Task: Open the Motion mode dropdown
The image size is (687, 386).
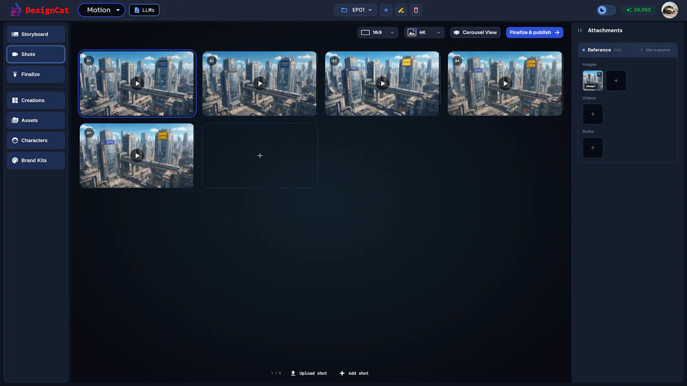Action: pos(101,10)
